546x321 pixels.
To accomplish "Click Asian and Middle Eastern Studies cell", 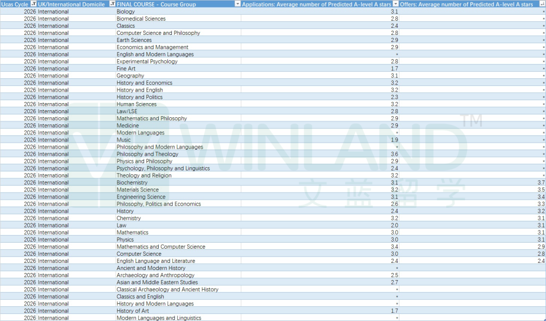I will pos(178,283).
